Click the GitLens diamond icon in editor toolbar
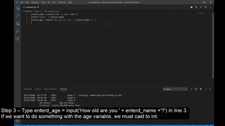225x126 pixels. [191, 7]
